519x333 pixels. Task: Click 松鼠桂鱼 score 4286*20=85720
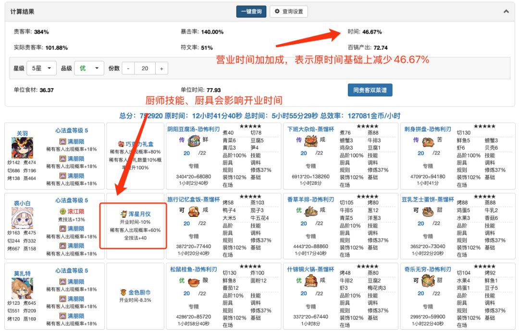(194, 317)
